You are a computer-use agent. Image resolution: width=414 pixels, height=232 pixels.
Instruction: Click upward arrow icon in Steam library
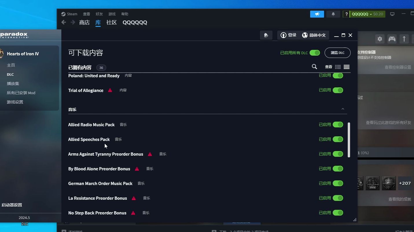point(404,39)
